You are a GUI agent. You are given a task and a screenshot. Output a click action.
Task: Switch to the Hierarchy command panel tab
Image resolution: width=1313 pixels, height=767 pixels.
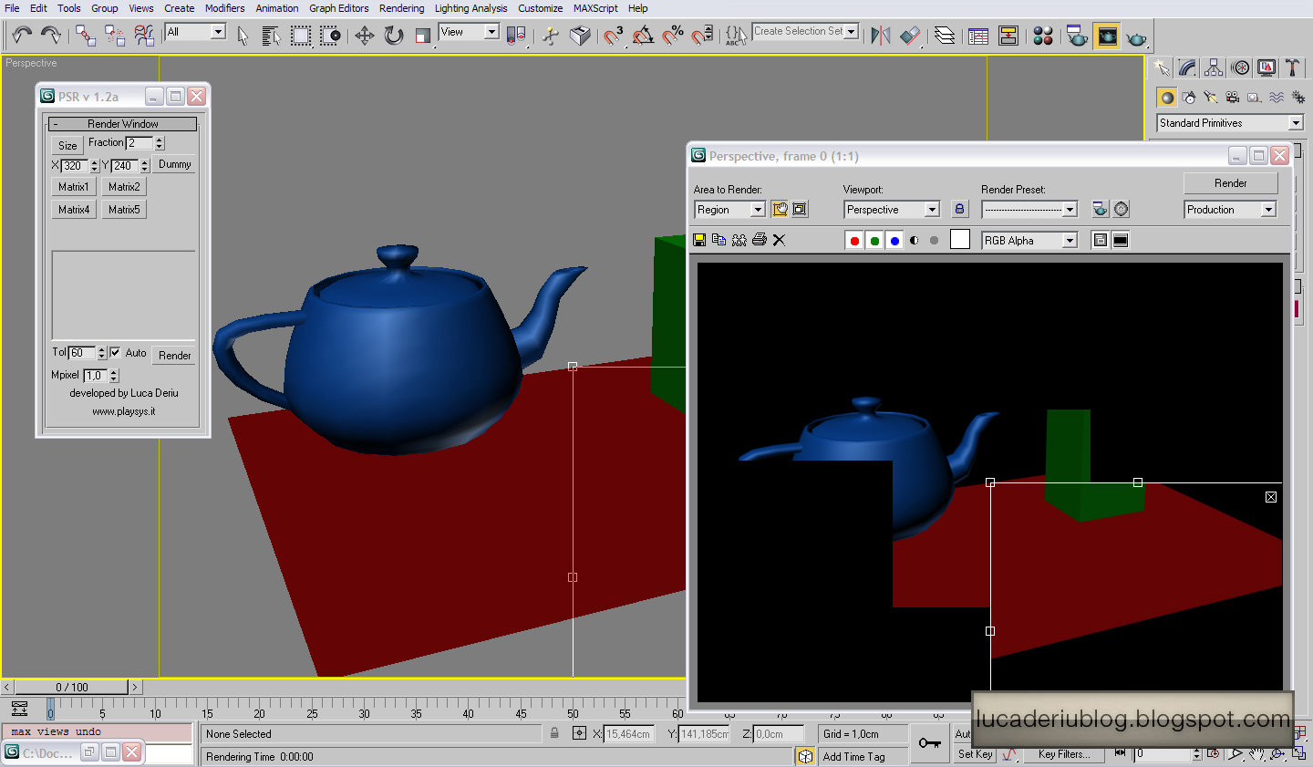coord(1214,67)
